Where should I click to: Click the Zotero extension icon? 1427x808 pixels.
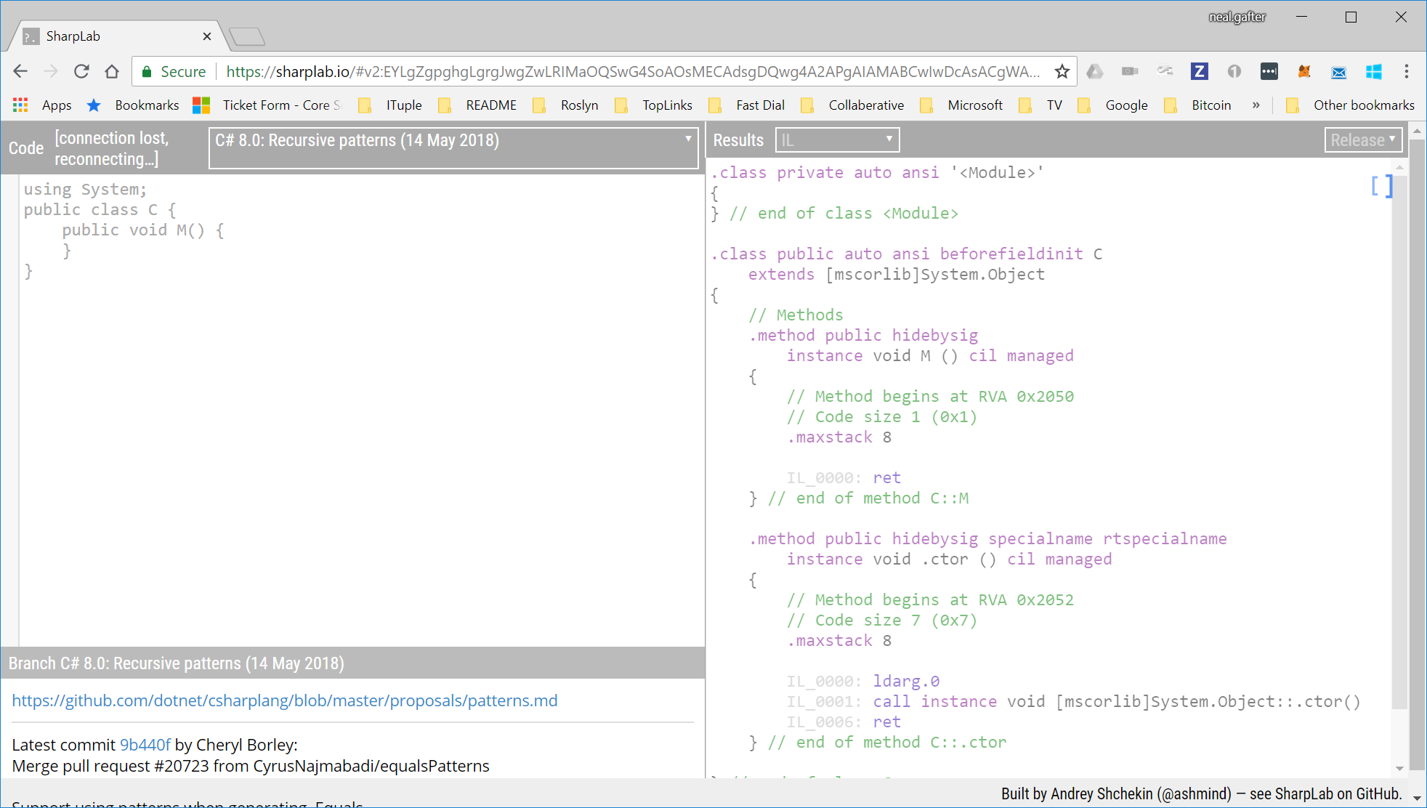[x=1200, y=71]
